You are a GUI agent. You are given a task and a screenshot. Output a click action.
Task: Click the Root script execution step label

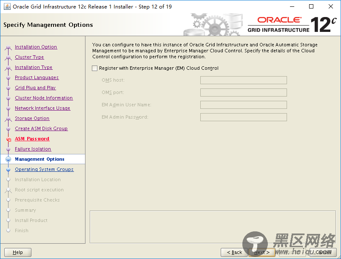click(x=39, y=190)
